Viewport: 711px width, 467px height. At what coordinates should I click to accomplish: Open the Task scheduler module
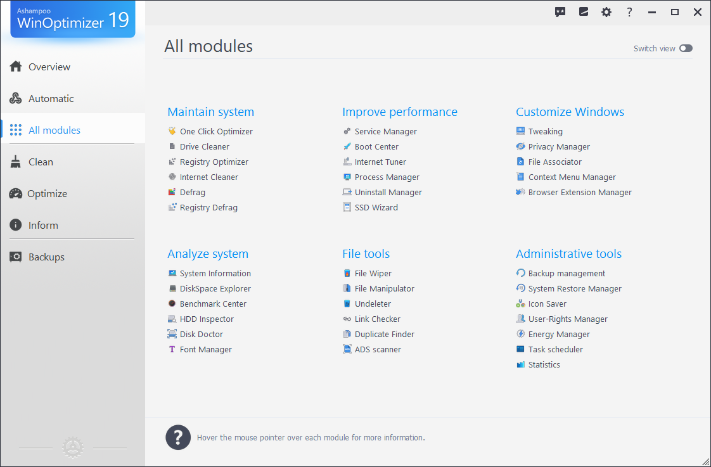[x=555, y=349]
